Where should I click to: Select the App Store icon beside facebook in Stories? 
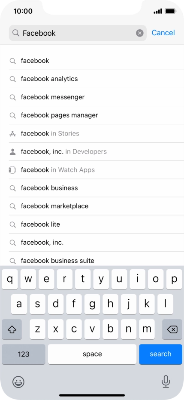click(12, 133)
